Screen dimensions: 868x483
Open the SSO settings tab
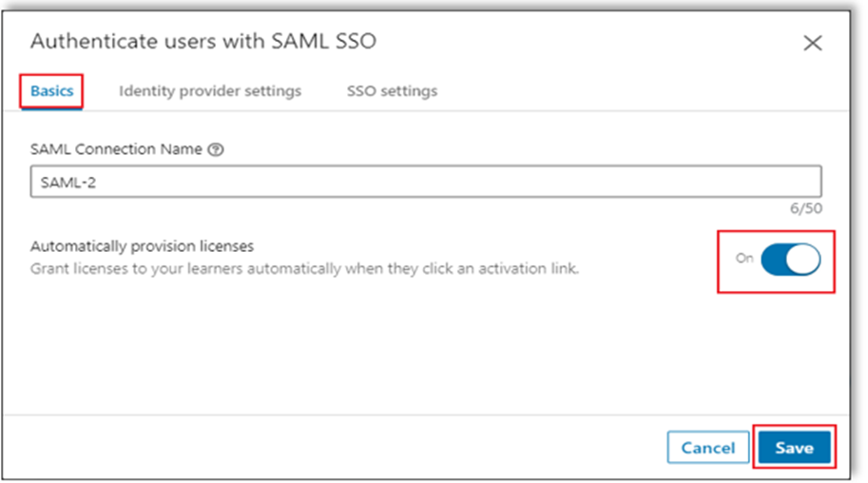pos(392,91)
